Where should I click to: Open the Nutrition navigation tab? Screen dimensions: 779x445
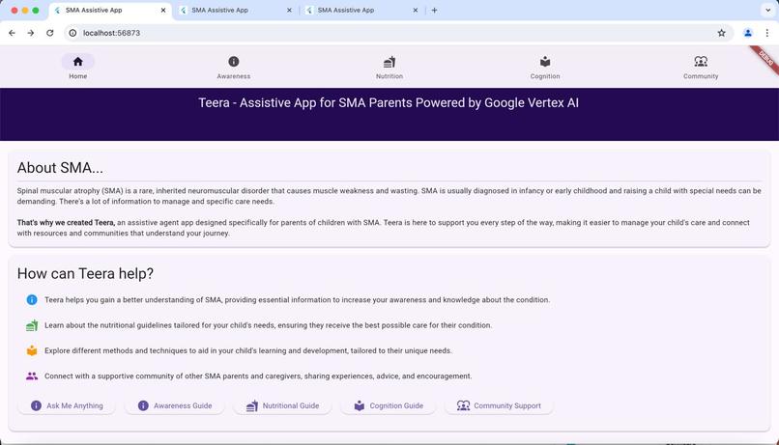point(389,67)
